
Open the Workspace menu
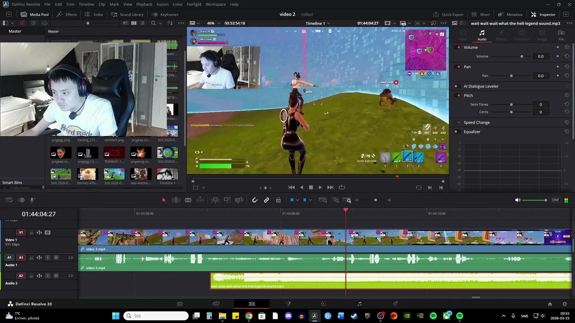click(216, 4)
